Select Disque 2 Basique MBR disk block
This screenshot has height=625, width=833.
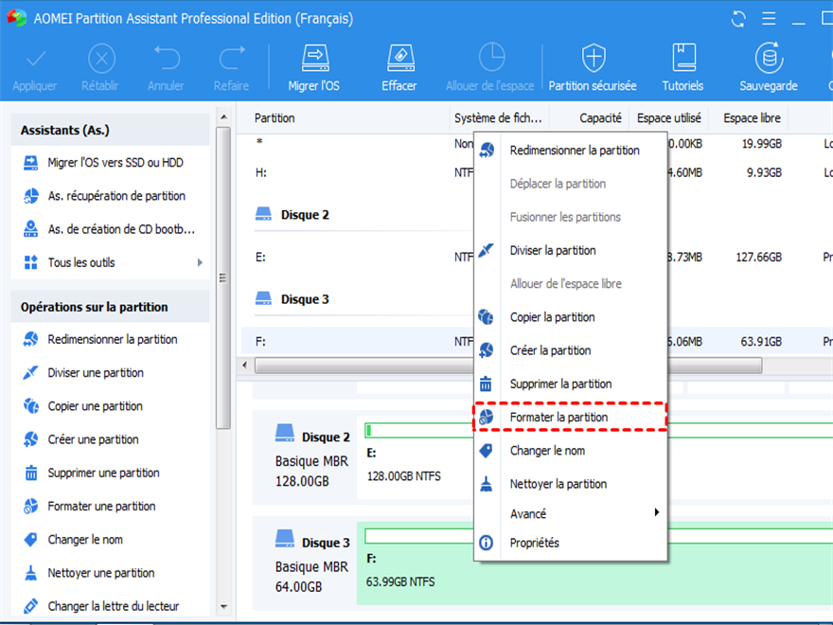click(305, 457)
